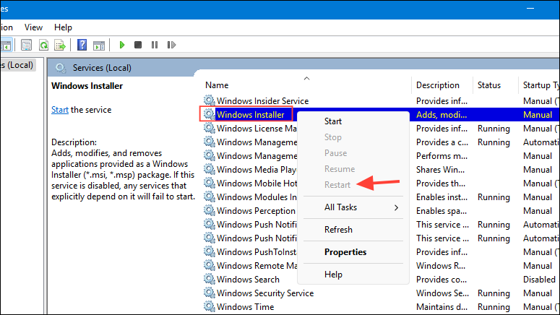Click the 'Windows R...' description cell
This screenshot has width=560, height=315.
(440, 266)
